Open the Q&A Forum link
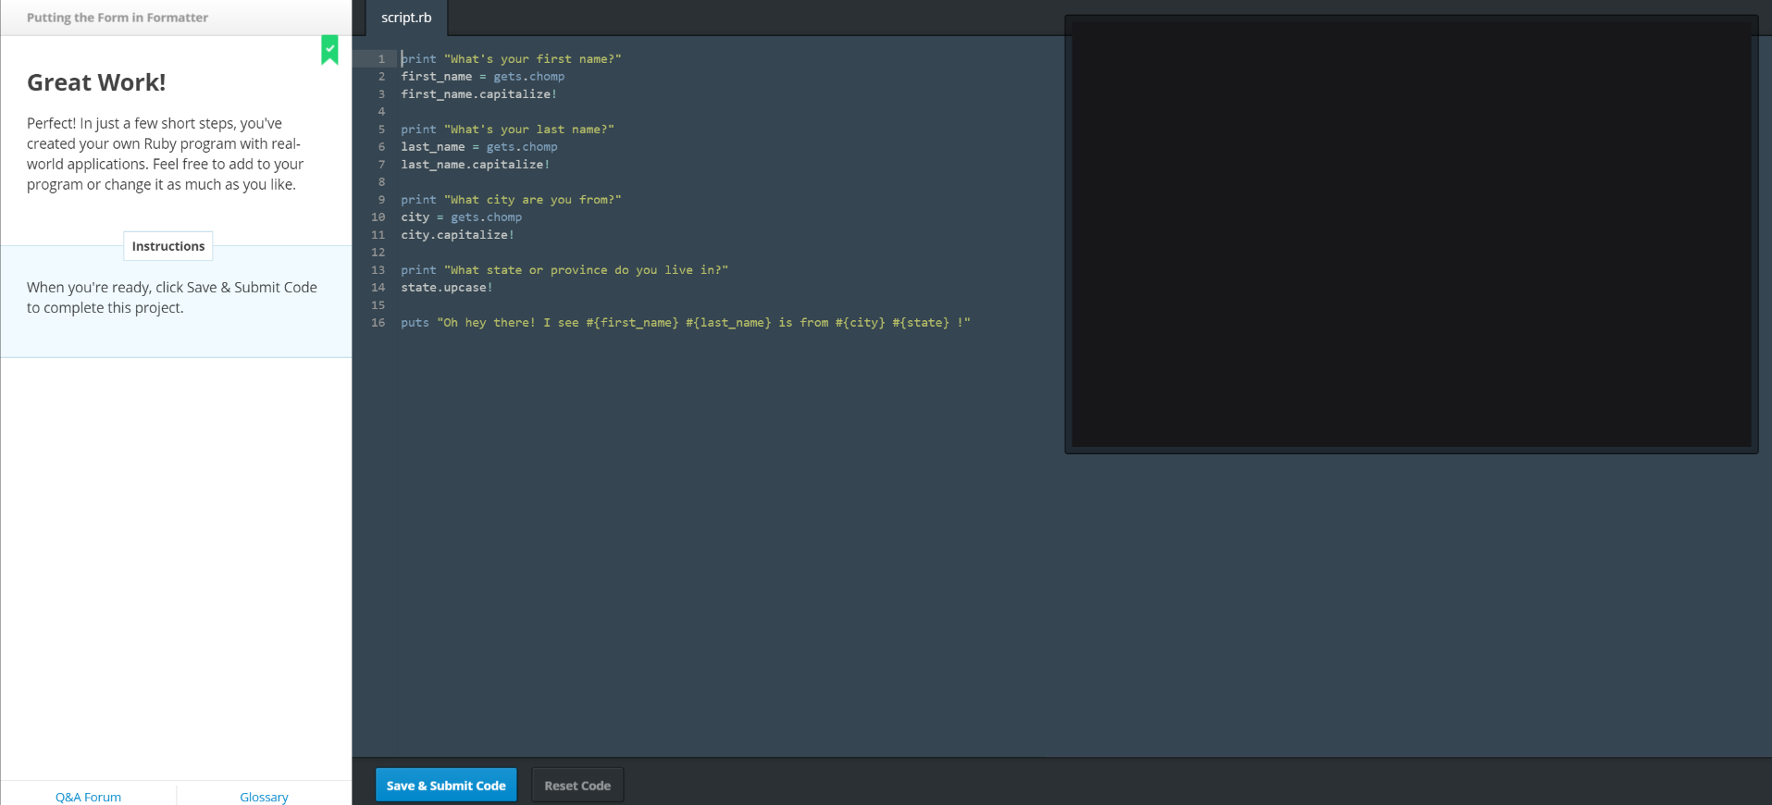The image size is (1772, 805). pyautogui.click(x=88, y=797)
